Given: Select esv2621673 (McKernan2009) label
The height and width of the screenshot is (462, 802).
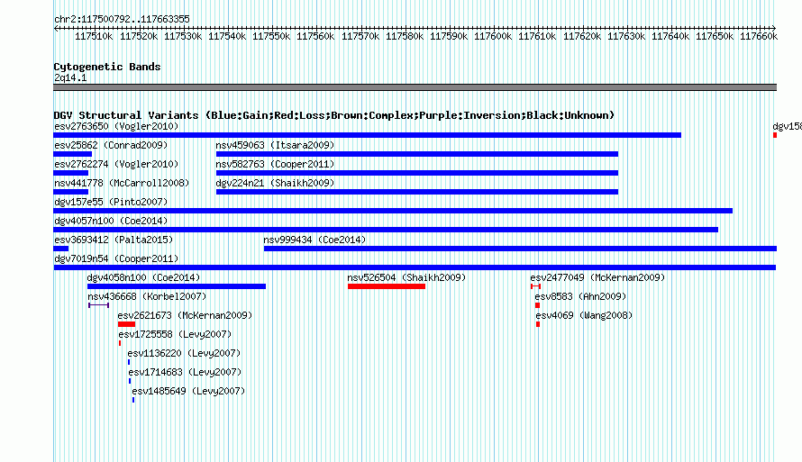Looking at the screenshot, I should pos(185,315).
